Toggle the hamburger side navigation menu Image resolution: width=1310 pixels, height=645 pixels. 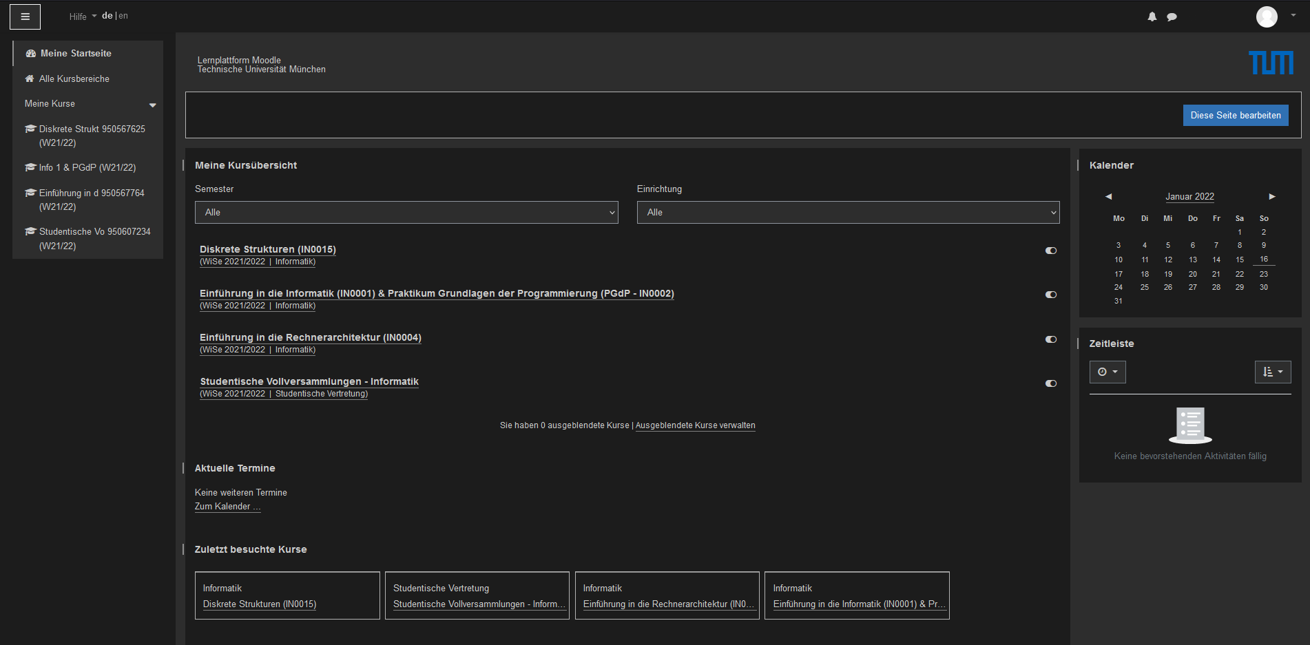[25, 17]
